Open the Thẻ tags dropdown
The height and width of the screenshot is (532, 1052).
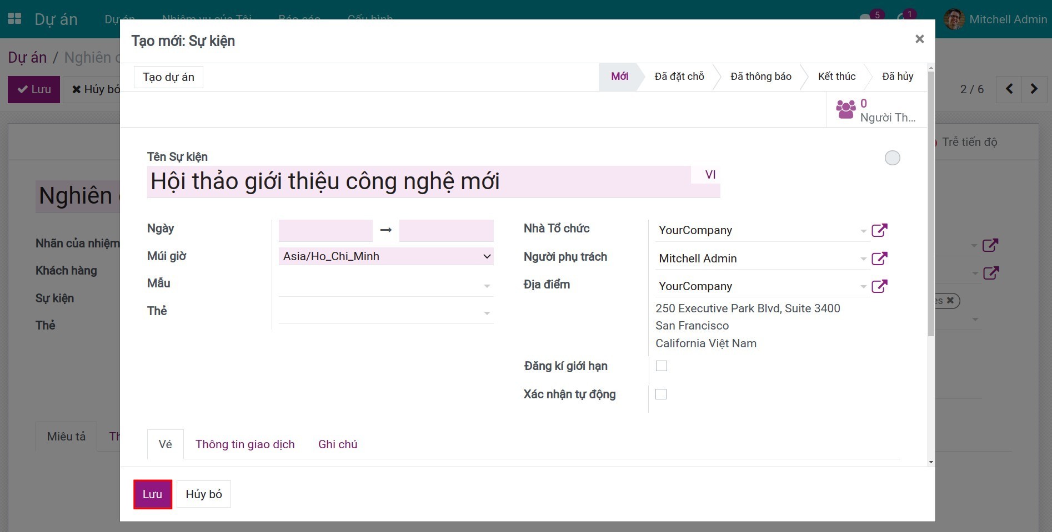tap(487, 312)
